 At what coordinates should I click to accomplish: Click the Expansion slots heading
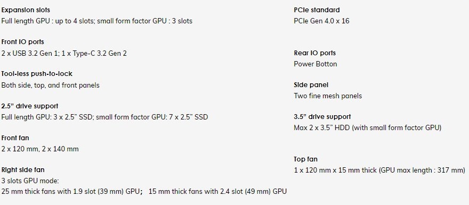[26, 10]
